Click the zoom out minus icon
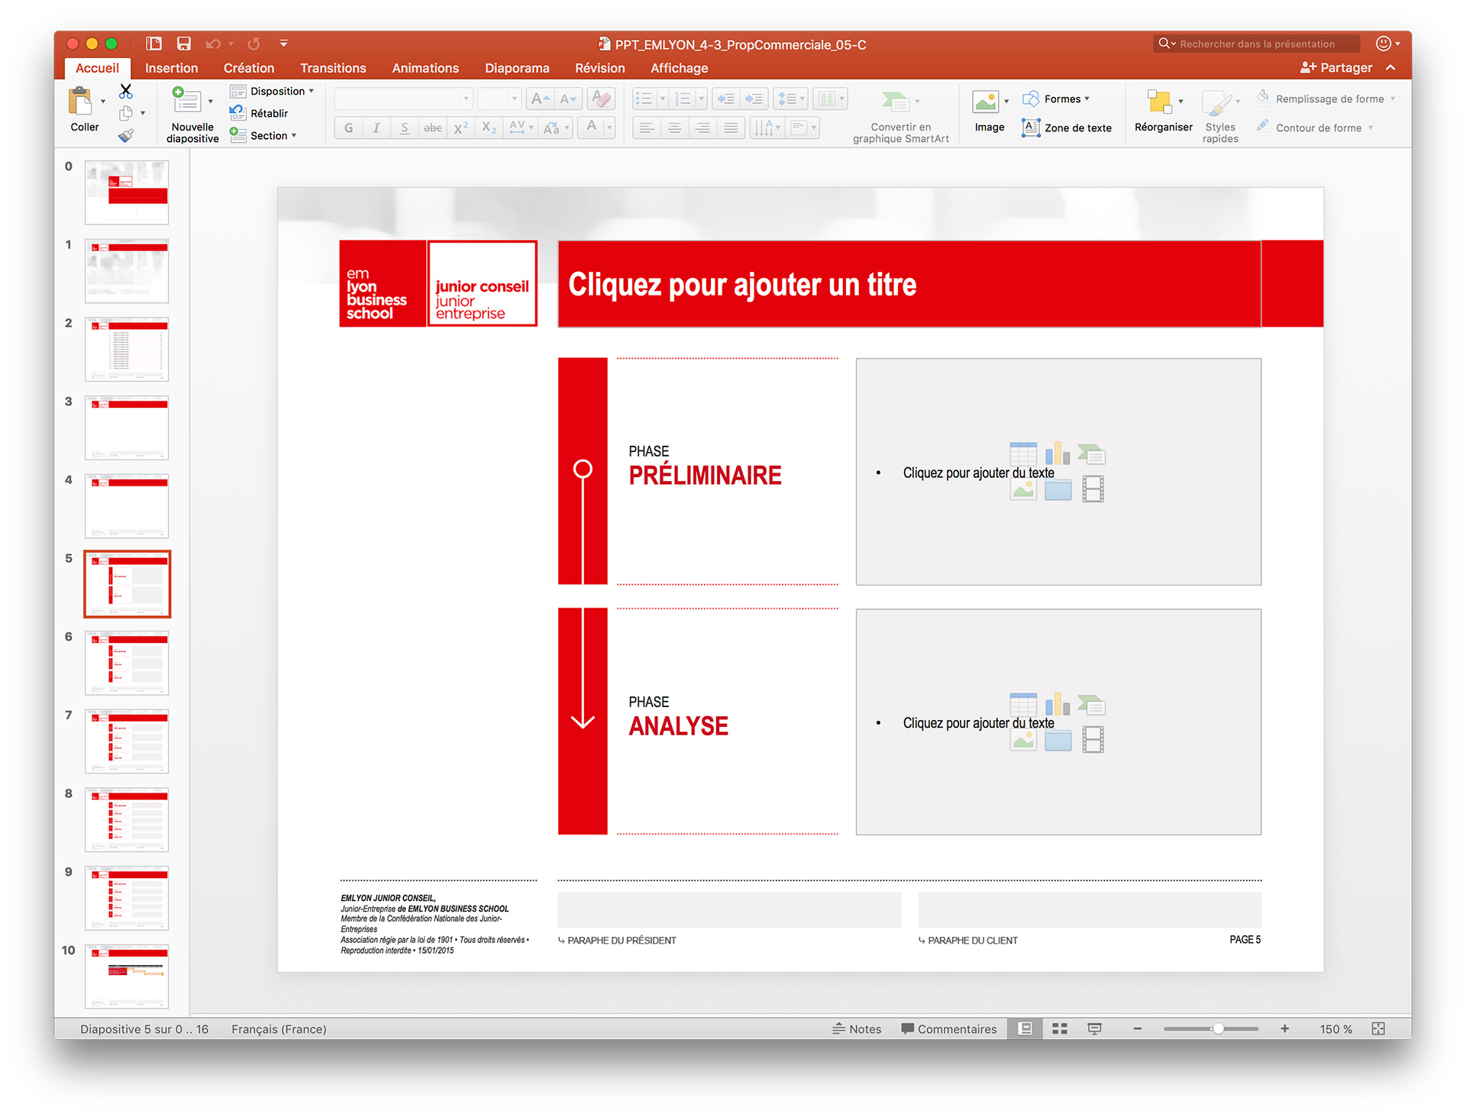This screenshot has width=1466, height=1117. click(1138, 1028)
